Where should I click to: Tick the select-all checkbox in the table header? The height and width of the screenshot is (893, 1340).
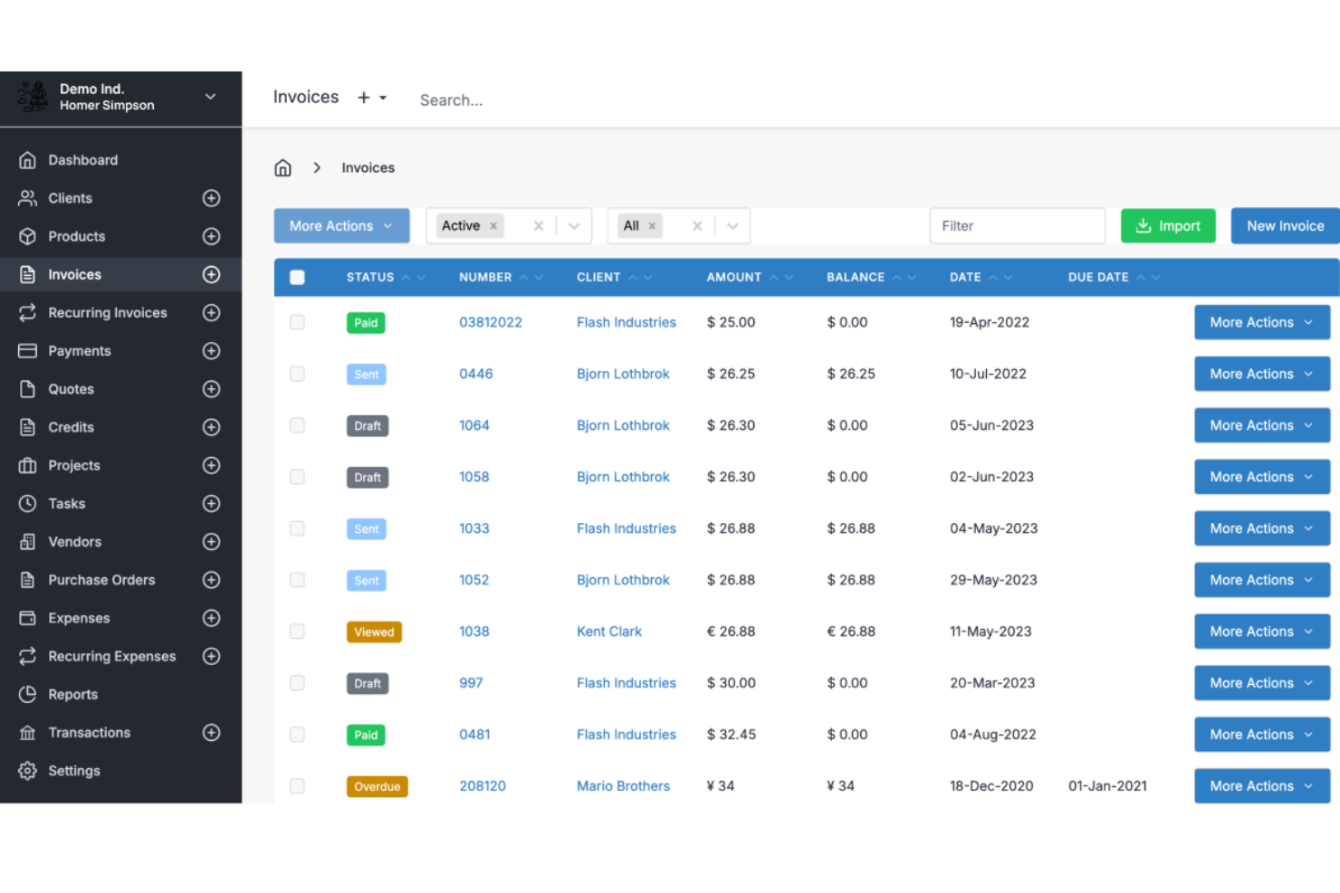tap(297, 277)
